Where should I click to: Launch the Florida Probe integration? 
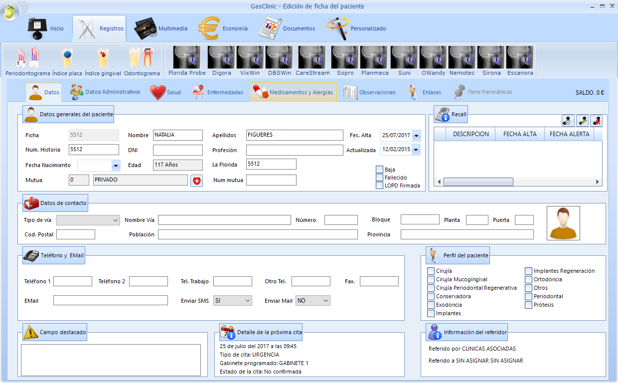tap(187, 61)
